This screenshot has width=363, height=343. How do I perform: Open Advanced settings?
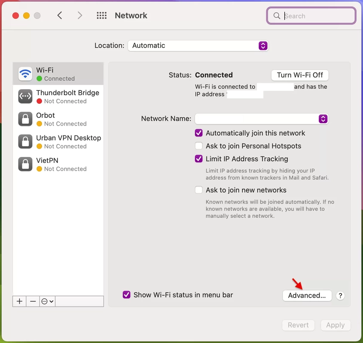pyautogui.click(x=307, y=295)
